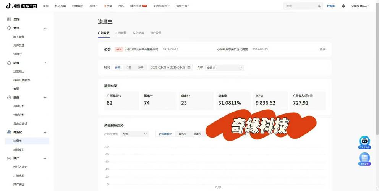Expand the 合作平台 top menu
Viewport: 379px width, 191px height.
183,6
